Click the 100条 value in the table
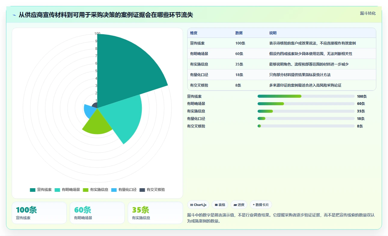Image resolution: width=388 pixels, height=236 pixels. [240, 43]
